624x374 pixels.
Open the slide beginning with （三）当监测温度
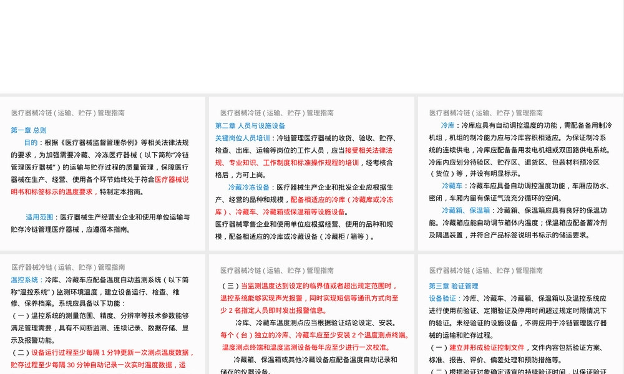pyautogui.click(x=311, y=314)
